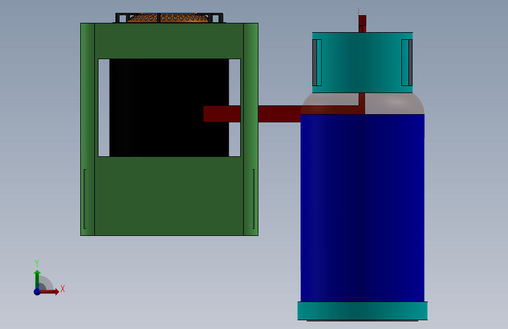Select the red valve stem above the teal cap
This screenshot has height=329, width=508.
(362, 23)
